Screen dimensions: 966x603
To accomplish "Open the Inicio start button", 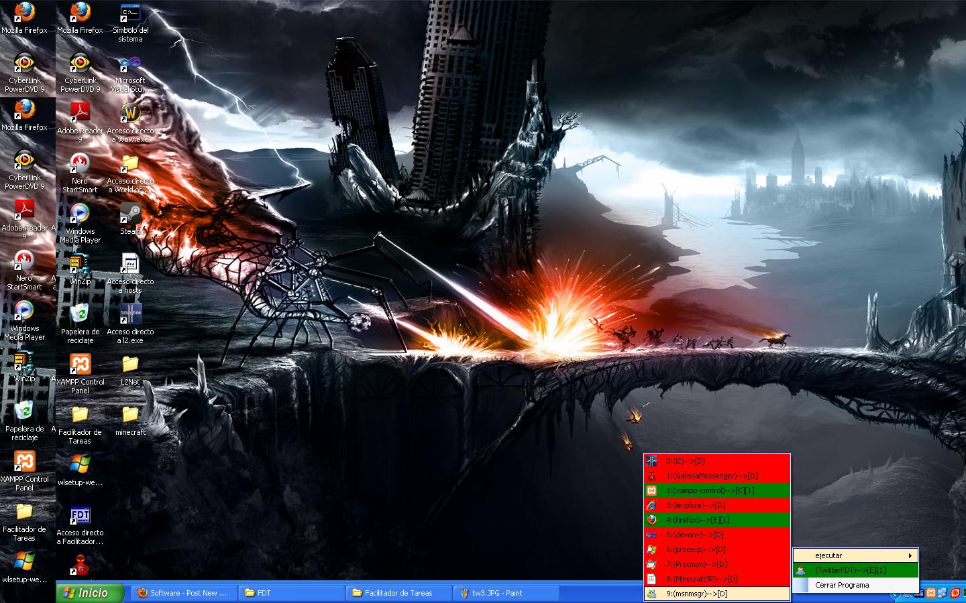I will [x=91, y=593].
